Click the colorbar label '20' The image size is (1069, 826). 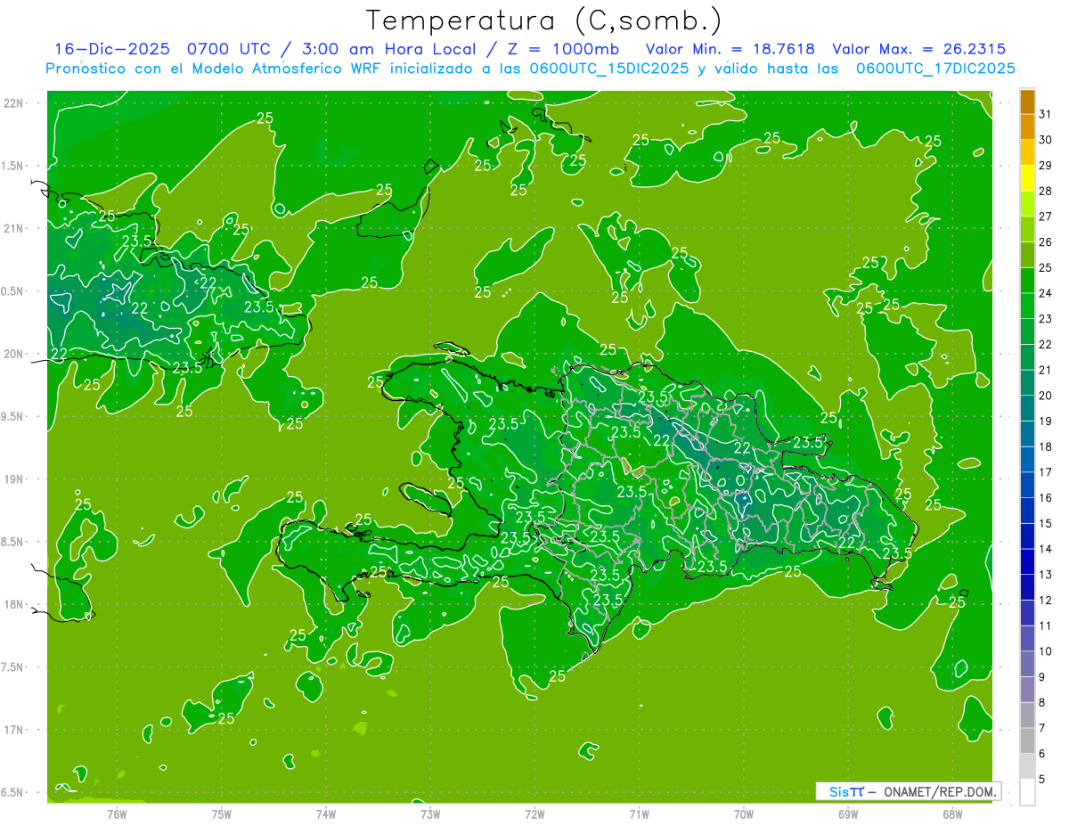coord(1046,396)
